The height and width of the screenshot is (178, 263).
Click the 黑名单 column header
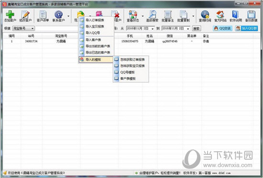192,36
